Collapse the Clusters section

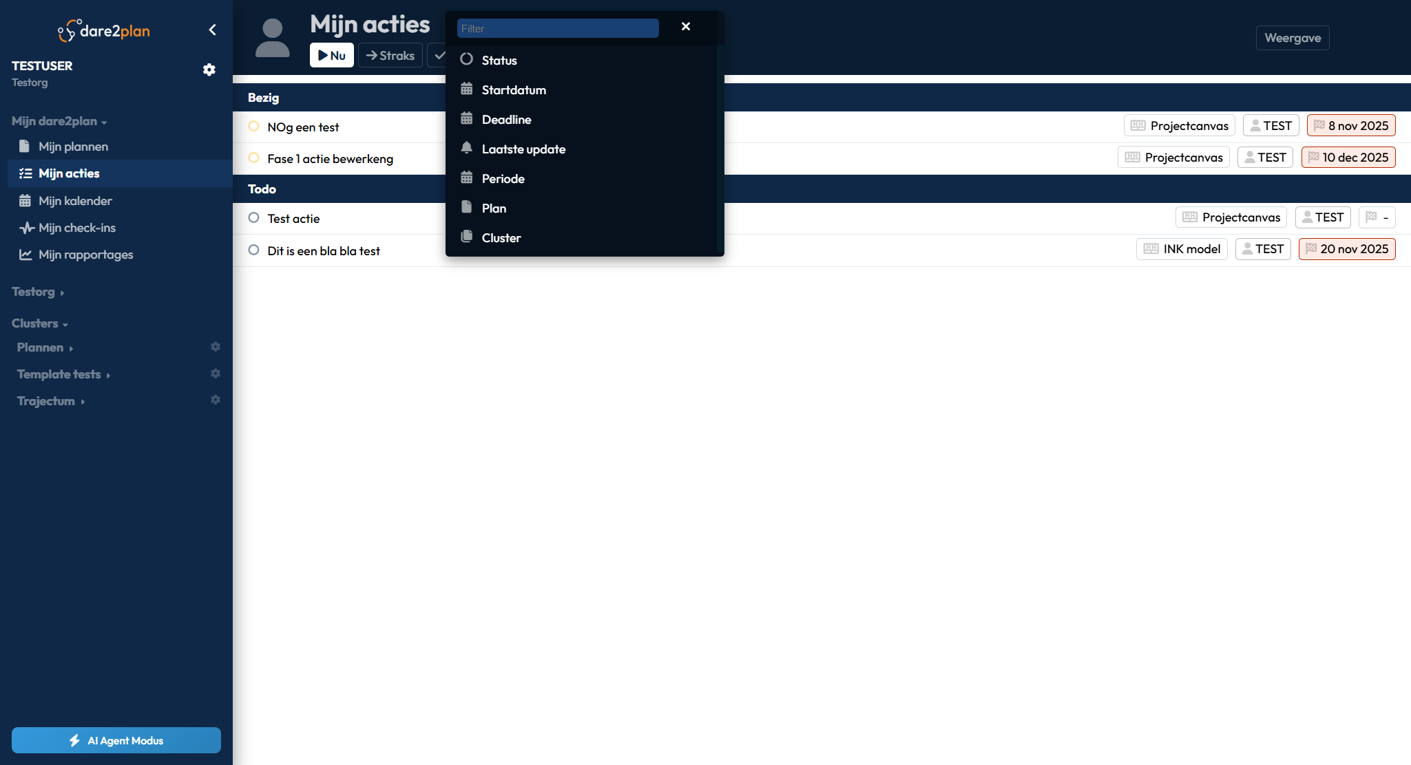pos(39,323)
